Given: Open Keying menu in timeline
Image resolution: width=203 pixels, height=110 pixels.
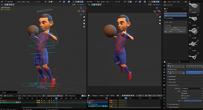Looking at the screenshot, I should click(x=102, y=95).
